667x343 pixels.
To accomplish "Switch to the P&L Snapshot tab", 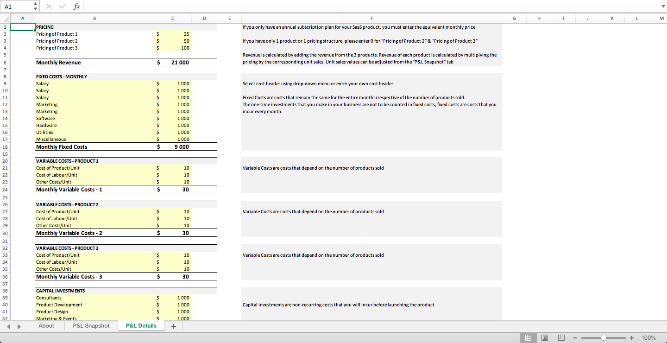I will pos(91,326).
